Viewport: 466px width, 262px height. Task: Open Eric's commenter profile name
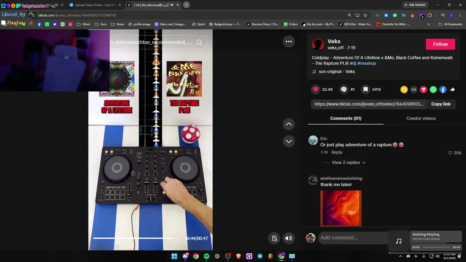[x=324, y=139]
